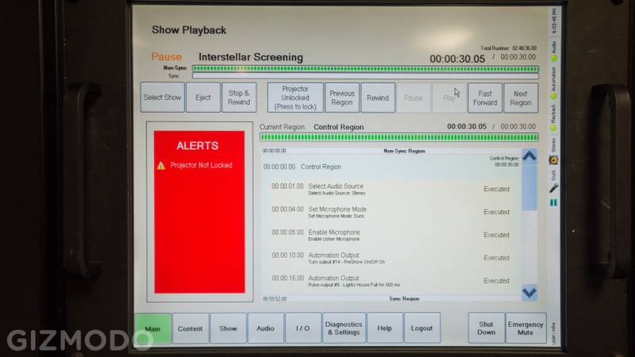Click the Rewind button
This screenshot has width=635, height=357.
tap(378, 98)
